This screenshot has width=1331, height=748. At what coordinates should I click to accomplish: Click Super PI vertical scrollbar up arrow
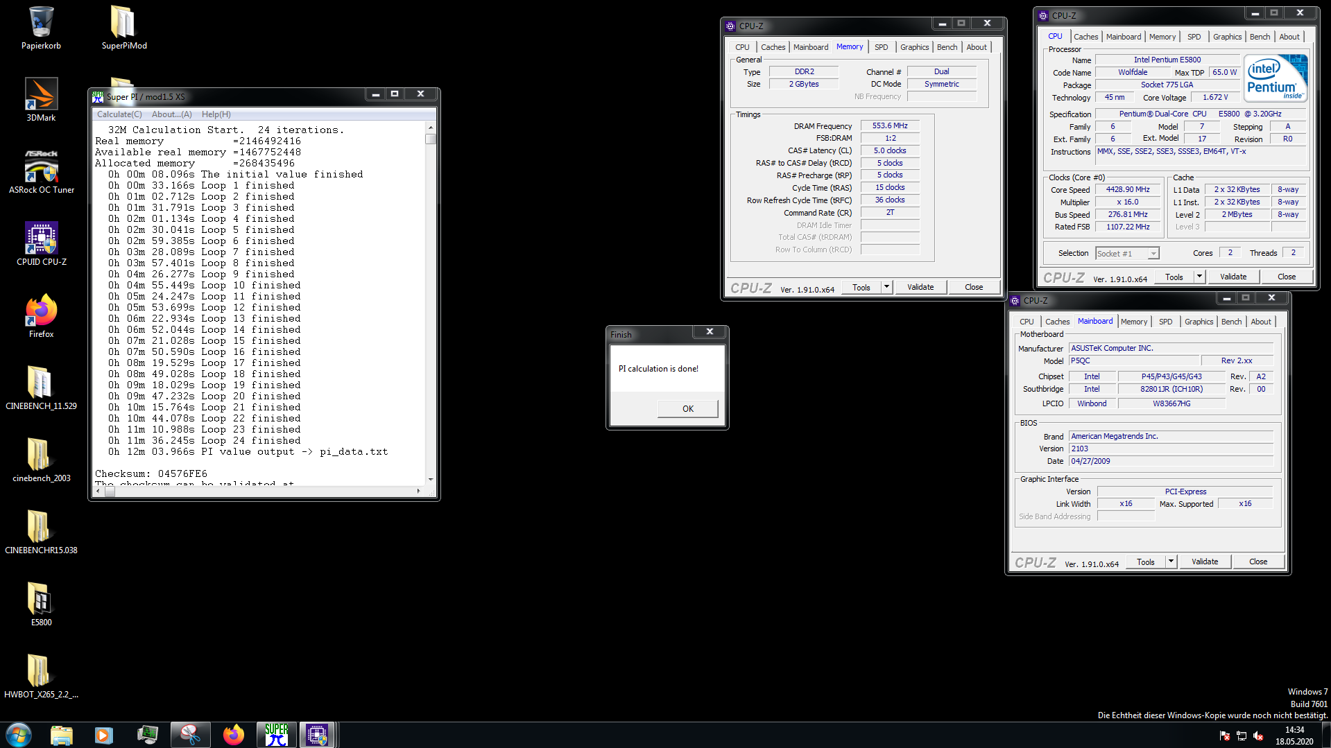coord(431,128)
